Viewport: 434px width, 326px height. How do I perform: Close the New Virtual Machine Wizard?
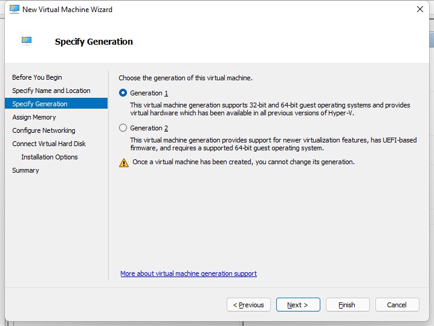(x=420, y=9)
